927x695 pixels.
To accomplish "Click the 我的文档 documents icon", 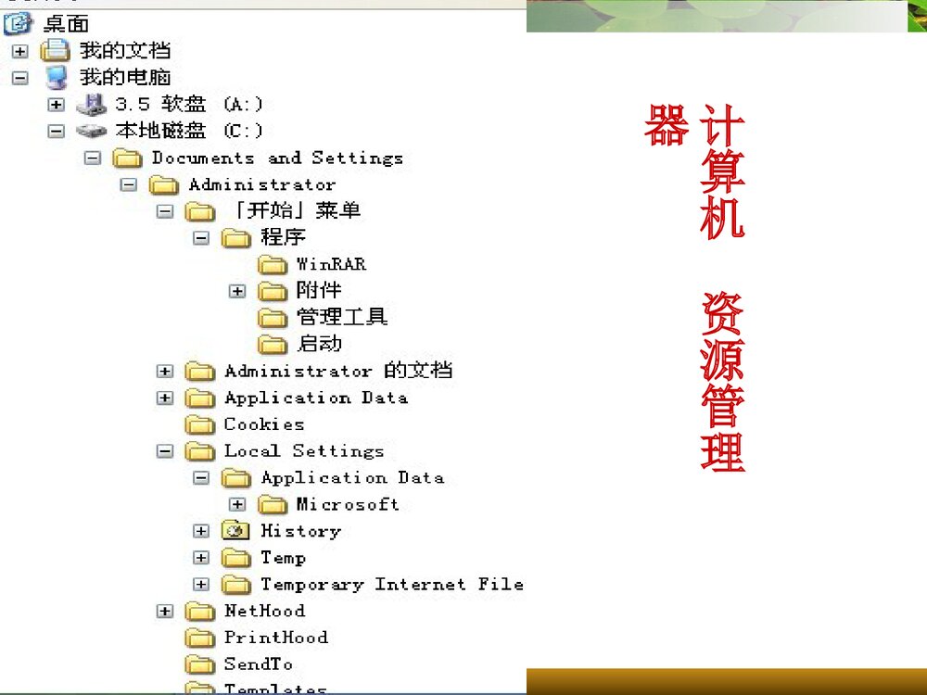I will [54, 51].
